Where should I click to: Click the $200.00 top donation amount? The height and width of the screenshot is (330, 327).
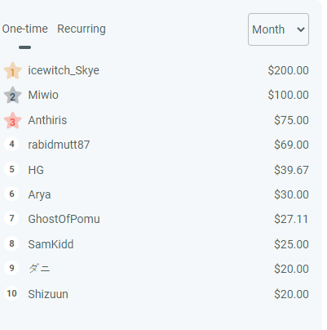[288, 70]
